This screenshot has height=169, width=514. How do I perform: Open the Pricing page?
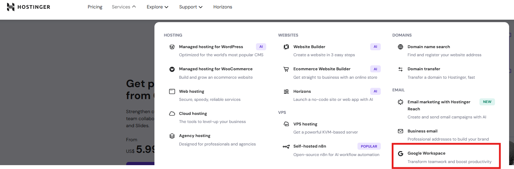click(x=95, y=7)
